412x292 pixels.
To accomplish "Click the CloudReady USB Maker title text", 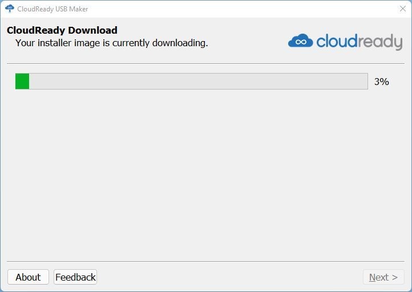I will 52,9.
